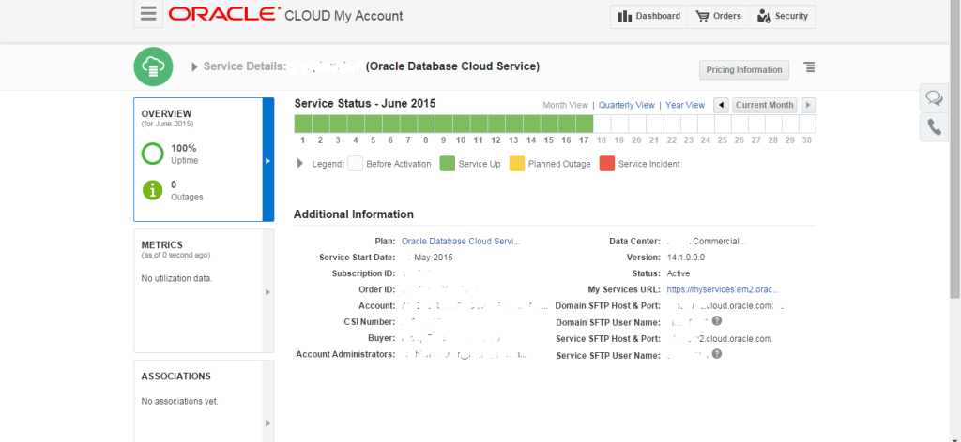This screenshot has height=442, width=961.
Task: Open the Dashboard page
Action: (649, 17)
